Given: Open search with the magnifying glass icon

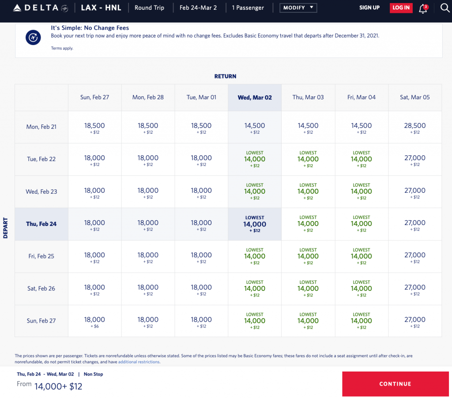Looking at the screenshot, I should pyautogui.click(x=445, y=8).
